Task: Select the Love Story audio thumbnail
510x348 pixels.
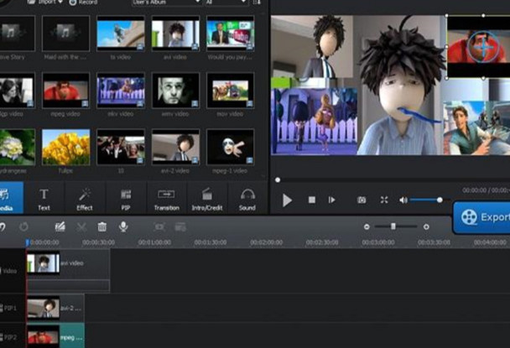Action: tap(17, 34)
